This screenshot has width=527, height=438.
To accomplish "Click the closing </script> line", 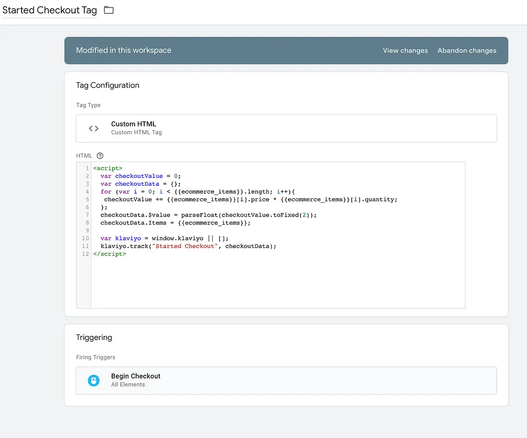I will [110, 254].
